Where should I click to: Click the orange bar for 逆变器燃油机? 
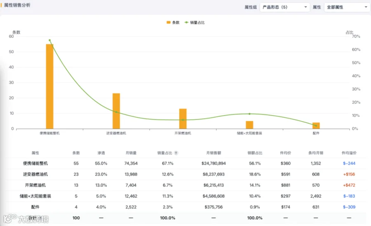click(x=116, y=111)
